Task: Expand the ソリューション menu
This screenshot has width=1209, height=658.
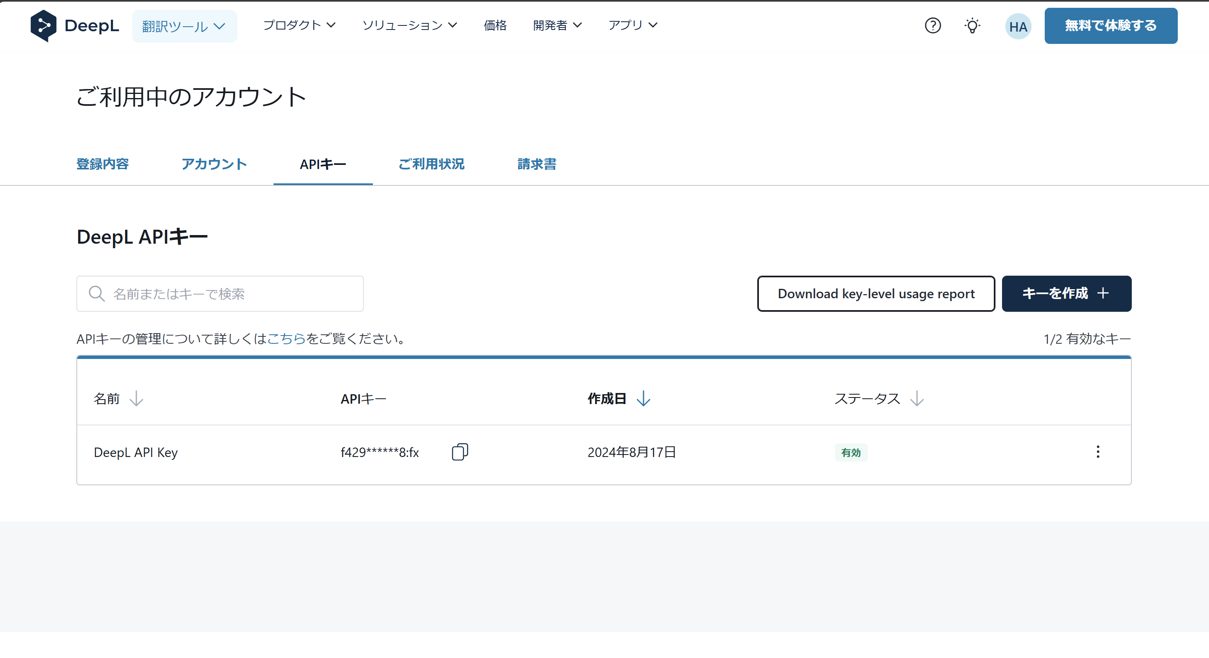Action: [x=409, y=25]
